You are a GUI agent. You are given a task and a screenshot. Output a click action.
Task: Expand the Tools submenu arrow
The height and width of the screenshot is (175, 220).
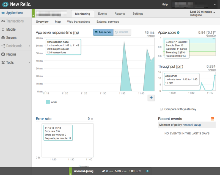pos(29,62)
